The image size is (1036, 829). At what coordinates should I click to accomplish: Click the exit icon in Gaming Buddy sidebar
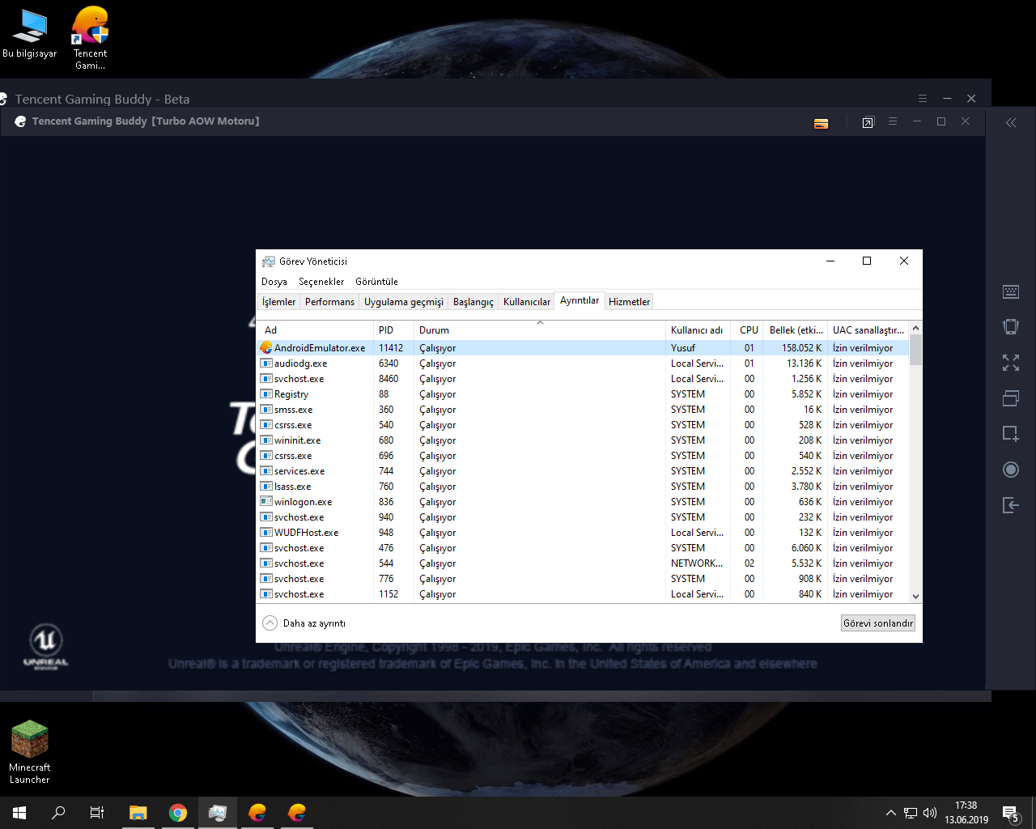point(1011,505)
